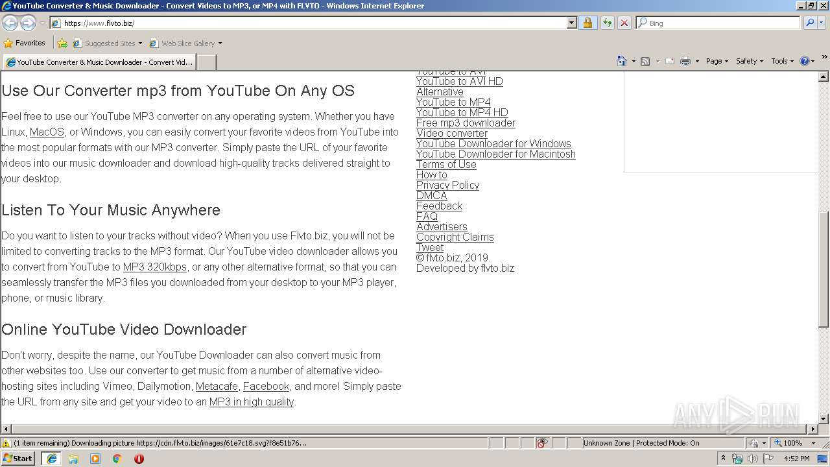Click into the address bar URL field
Screen dimensions: 830x467
click(x=314, y=23)
